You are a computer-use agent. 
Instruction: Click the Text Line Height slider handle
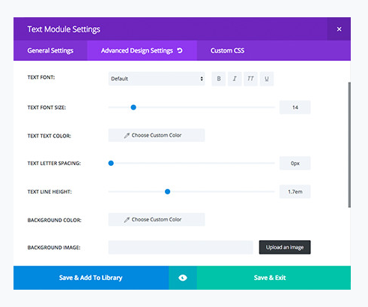pos(167,191)
